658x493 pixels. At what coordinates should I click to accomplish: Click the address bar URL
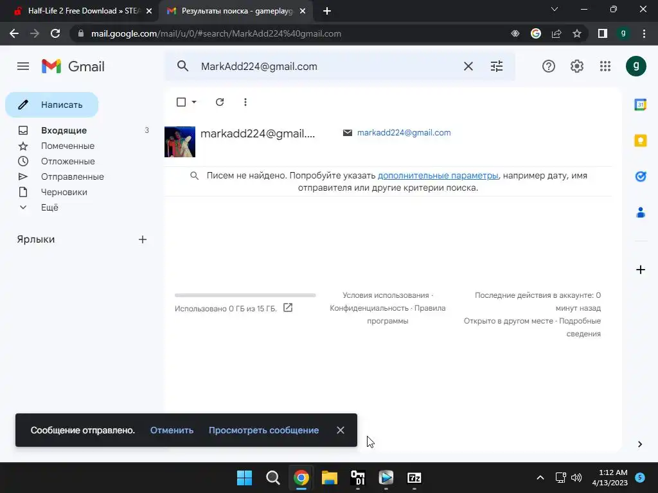216,33
